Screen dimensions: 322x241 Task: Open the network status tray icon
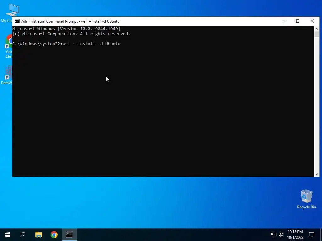274,235
